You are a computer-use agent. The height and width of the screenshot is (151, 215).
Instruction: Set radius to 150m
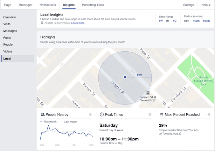(196, 21)
